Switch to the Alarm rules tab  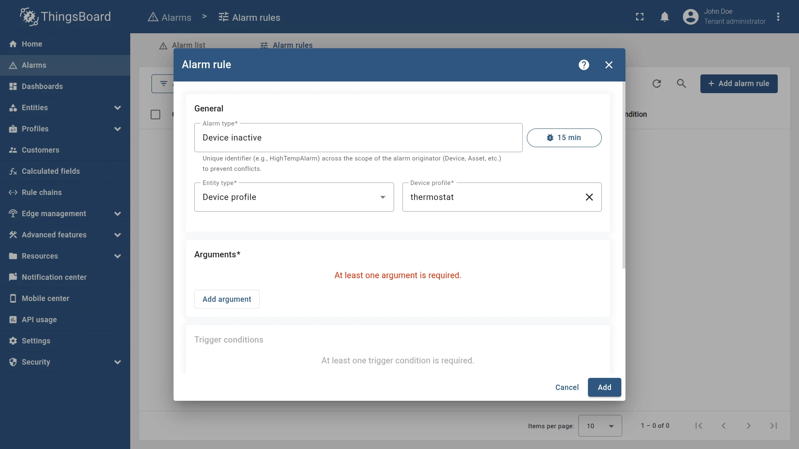point(286,45)
